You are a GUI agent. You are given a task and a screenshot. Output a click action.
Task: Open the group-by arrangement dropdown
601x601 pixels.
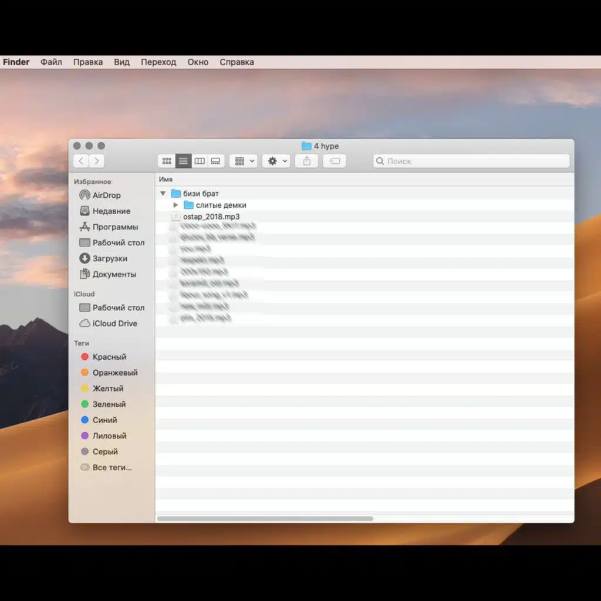[243, 161]
